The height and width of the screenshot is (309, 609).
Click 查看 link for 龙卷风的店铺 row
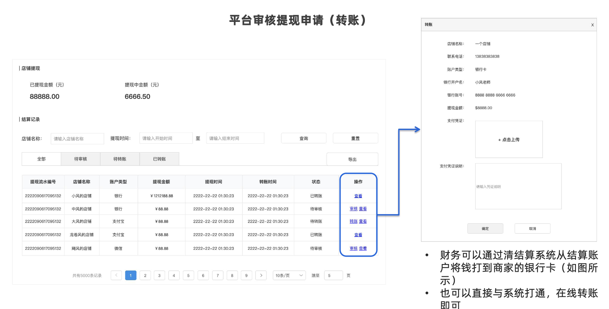358,235
